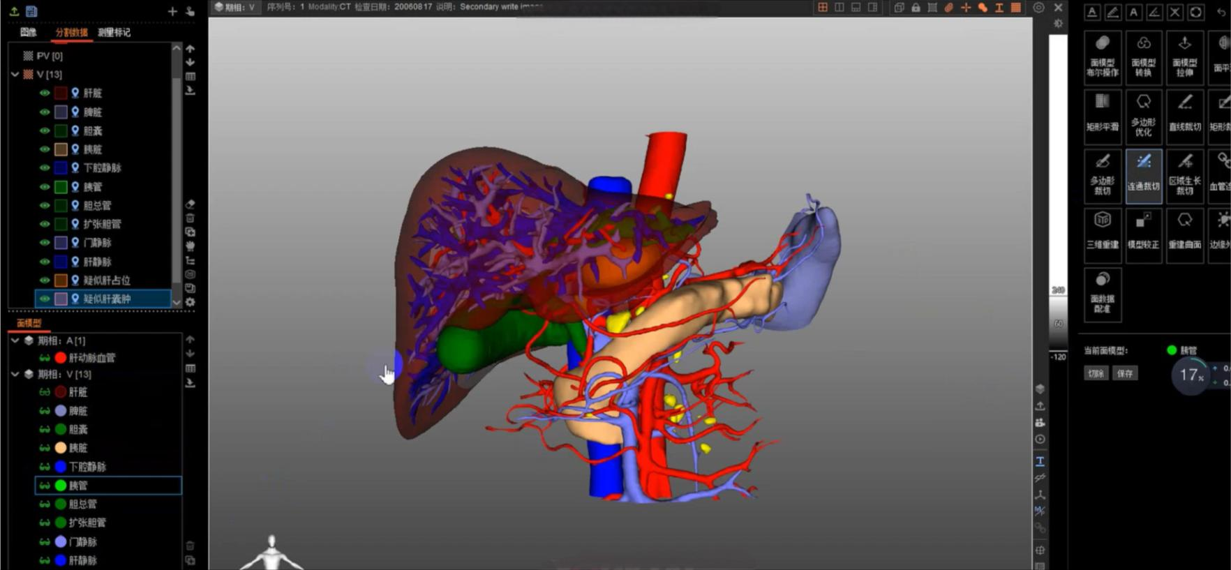Screen dimensions: 1231x570
Task: Click the 模型校正 tool icon
Action: point(1143,233)
